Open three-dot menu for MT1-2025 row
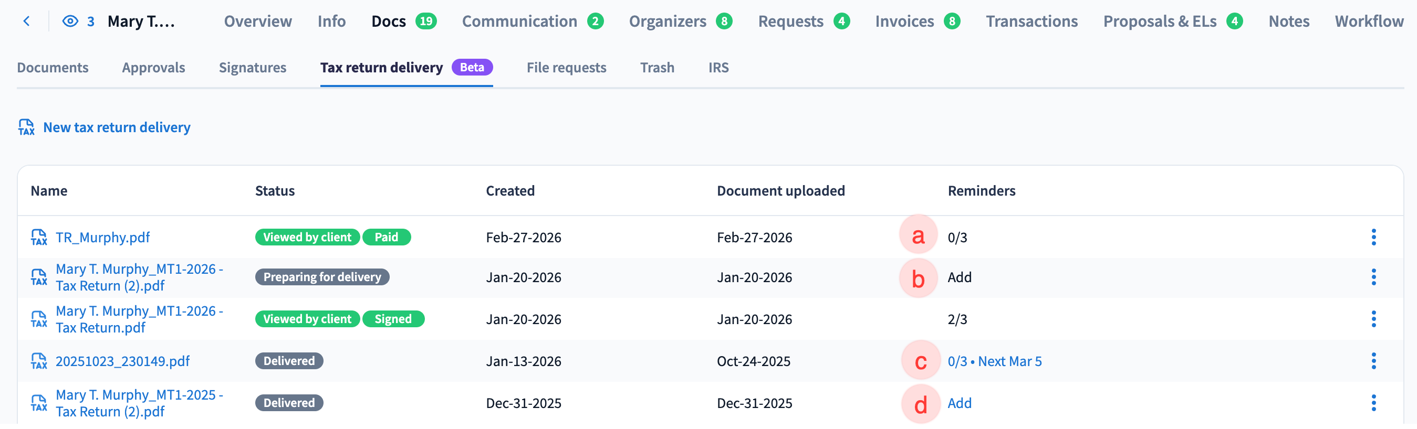 1373,403
